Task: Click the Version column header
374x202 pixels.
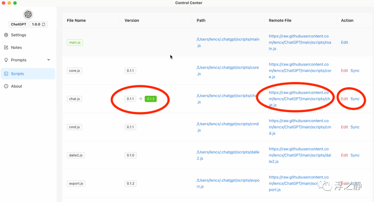Action: click(x=132, y=20)
